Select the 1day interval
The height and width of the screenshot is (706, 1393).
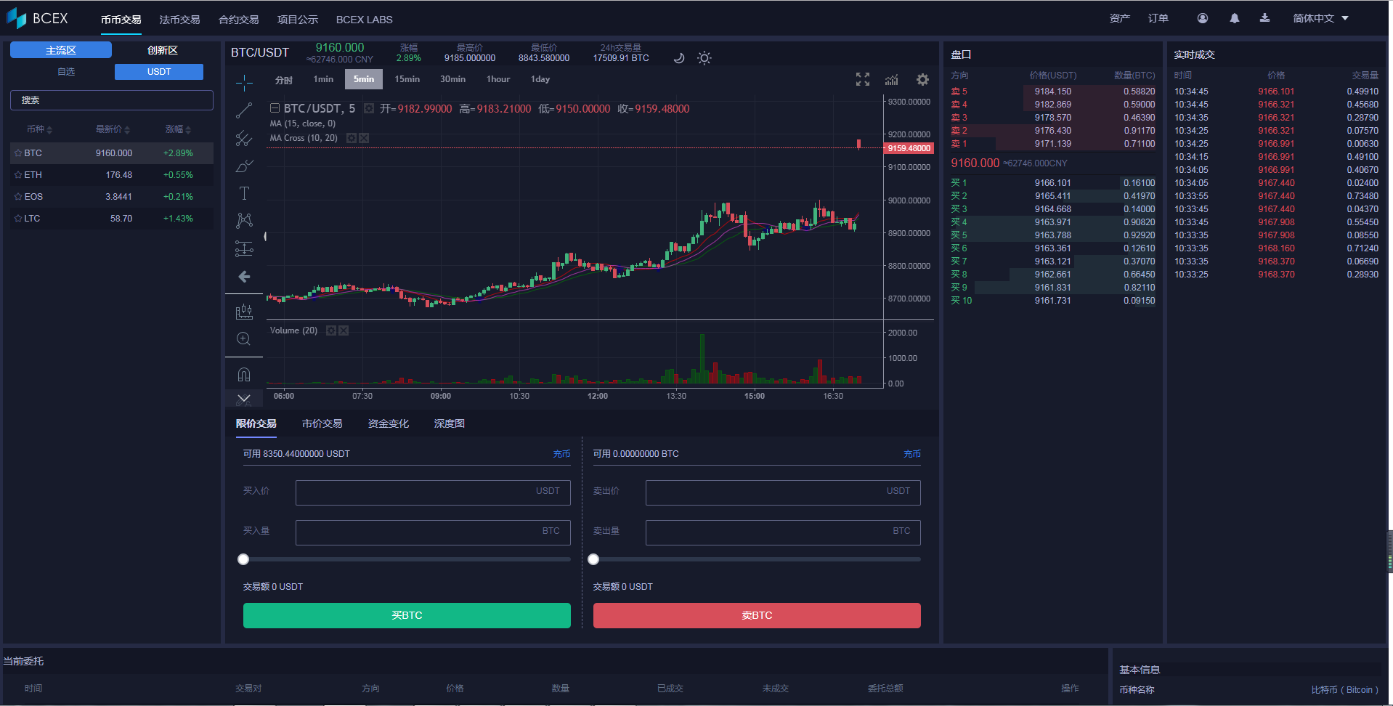(540, 79)
